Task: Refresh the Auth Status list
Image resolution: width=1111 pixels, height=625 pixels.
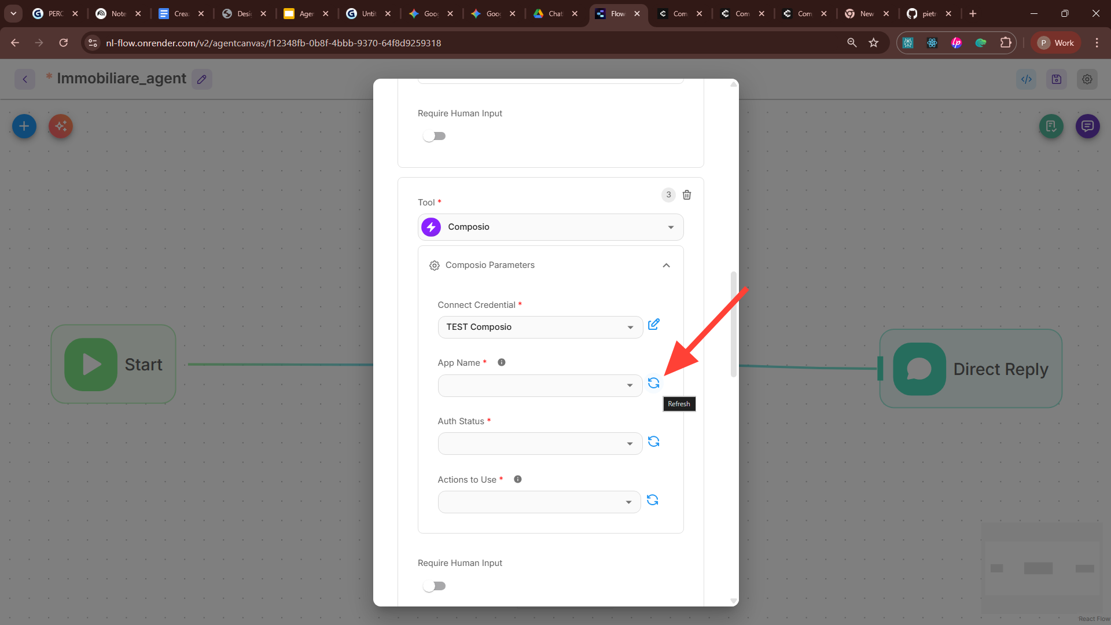Action: pyautogui.click(x=653, y=442)
